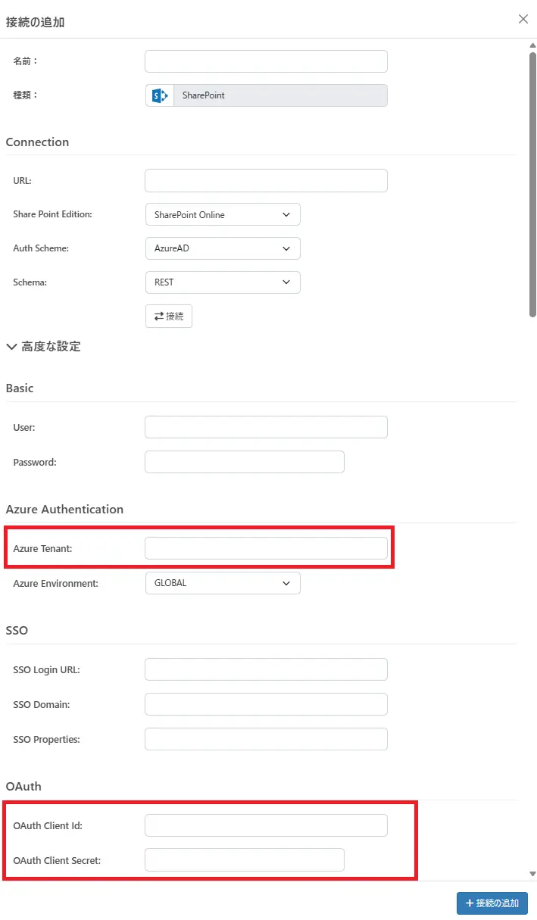Image resolution: width=537 pixels, height=920 pixels.
Task: Click the scroll-down arrow on scrollbar
Action: (x=532, y=873)
